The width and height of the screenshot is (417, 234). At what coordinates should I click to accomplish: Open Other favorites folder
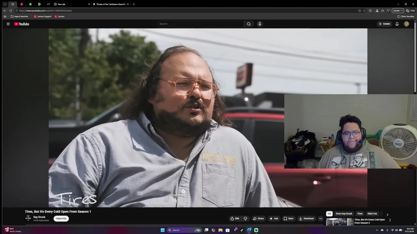pos(406,16)
